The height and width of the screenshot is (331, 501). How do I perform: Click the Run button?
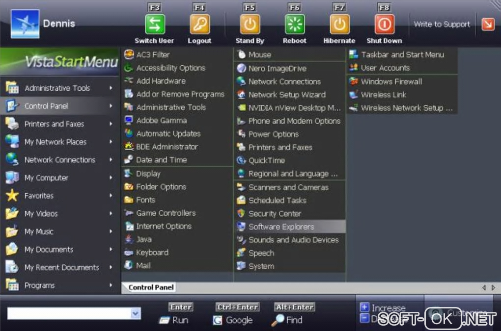coord(174,320)
